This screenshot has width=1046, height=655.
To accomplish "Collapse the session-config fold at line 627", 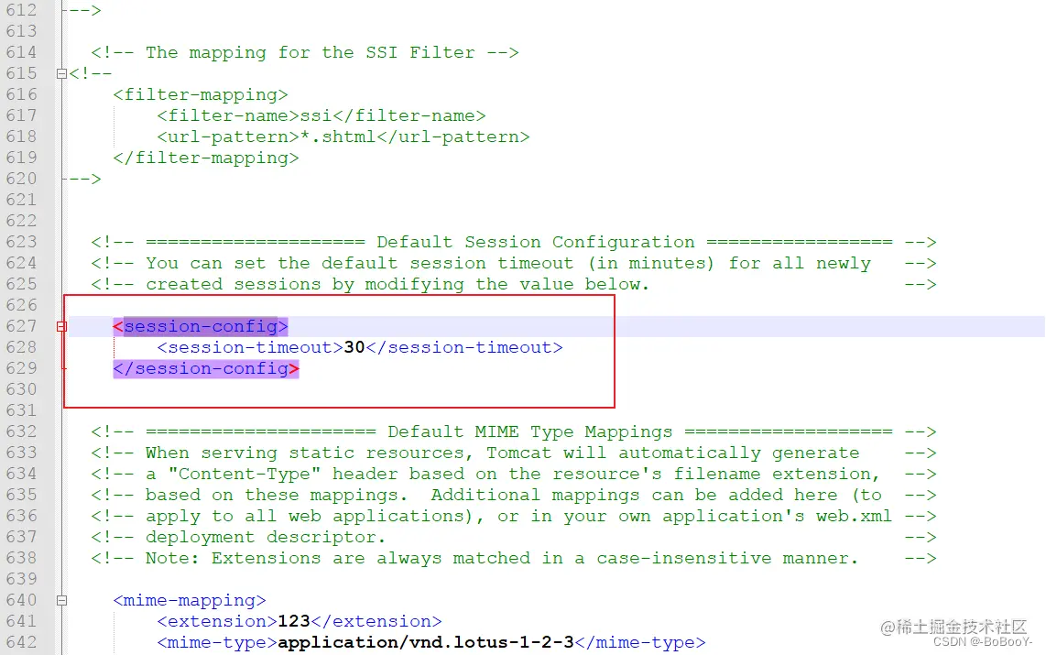I will point(61,327).
